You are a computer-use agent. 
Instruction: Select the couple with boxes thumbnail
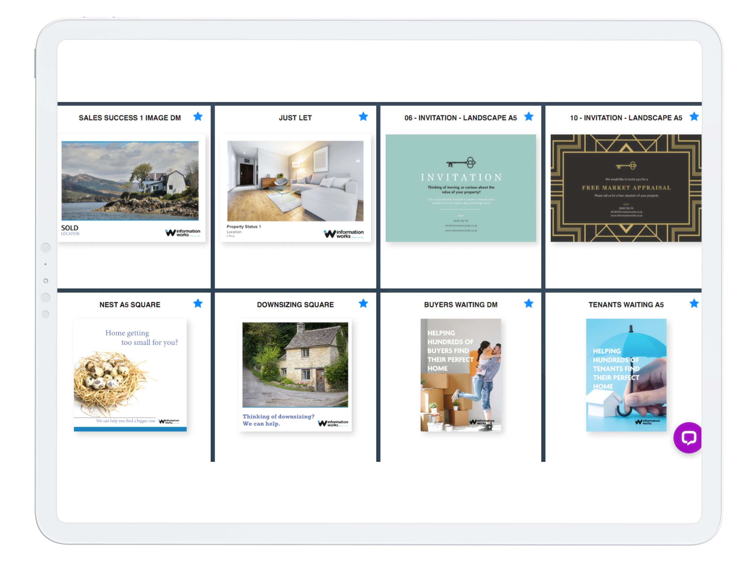pyautogui.click(x=461, y=375)
